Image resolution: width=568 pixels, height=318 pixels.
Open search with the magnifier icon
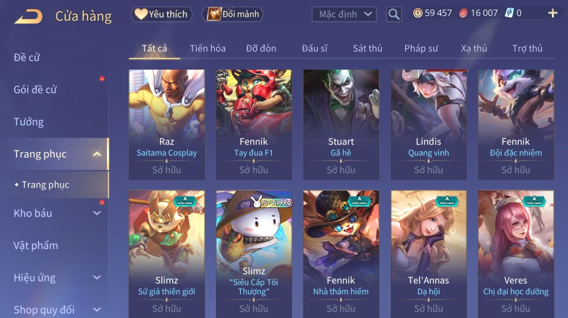394,14
